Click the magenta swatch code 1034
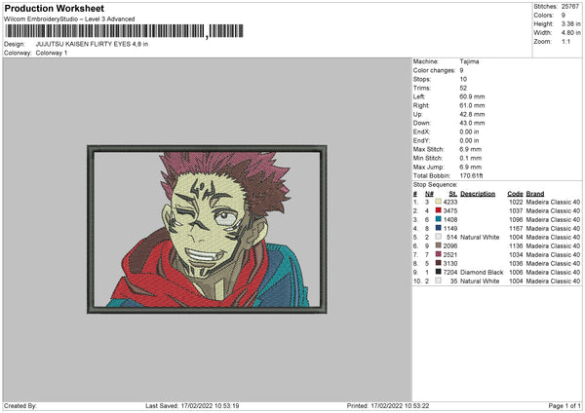Screen dimensions: 585x413 coord(439,254)
